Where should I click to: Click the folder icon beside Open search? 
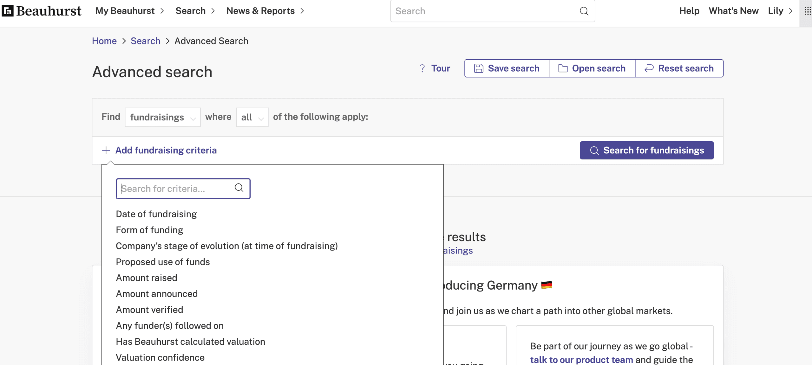click(x=563, y=68)
